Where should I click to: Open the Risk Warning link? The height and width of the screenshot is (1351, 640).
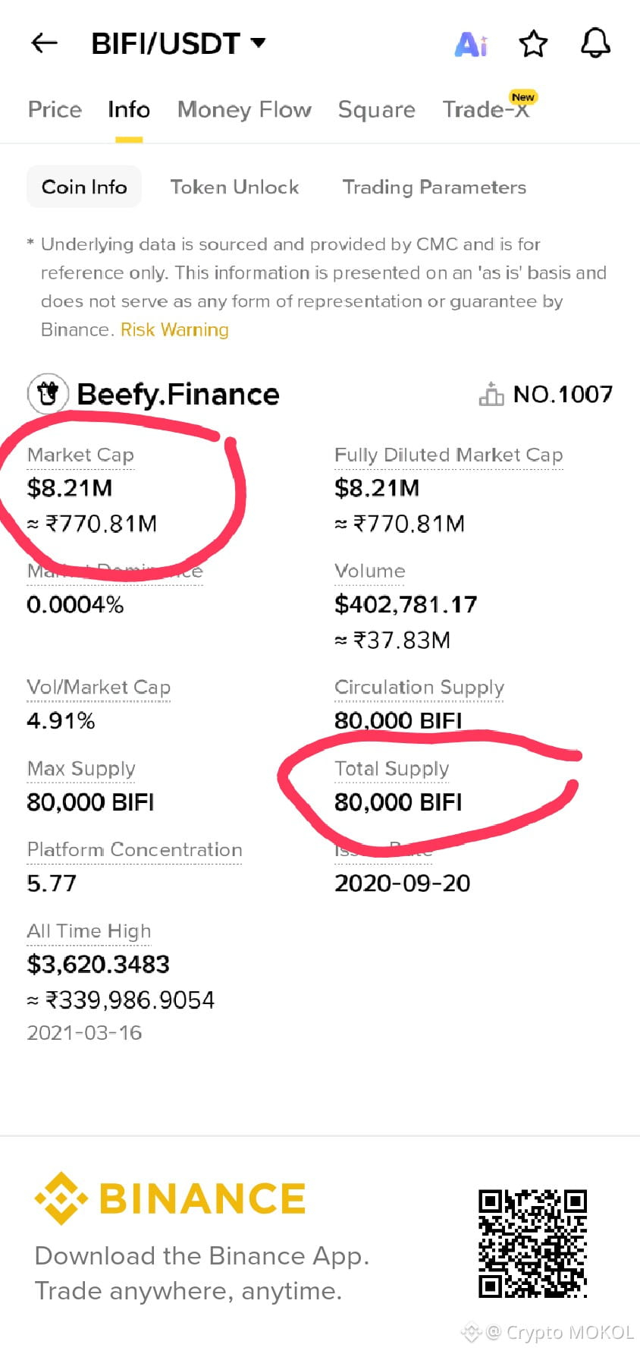(174, 329)
